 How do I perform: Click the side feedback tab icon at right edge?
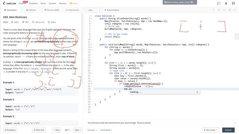(237, 36)
